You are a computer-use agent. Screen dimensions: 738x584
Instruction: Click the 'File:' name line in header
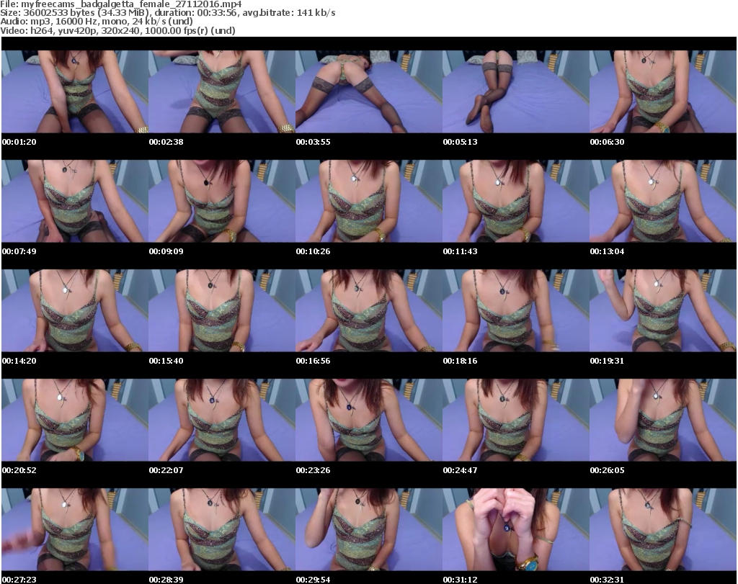point(121,4)
